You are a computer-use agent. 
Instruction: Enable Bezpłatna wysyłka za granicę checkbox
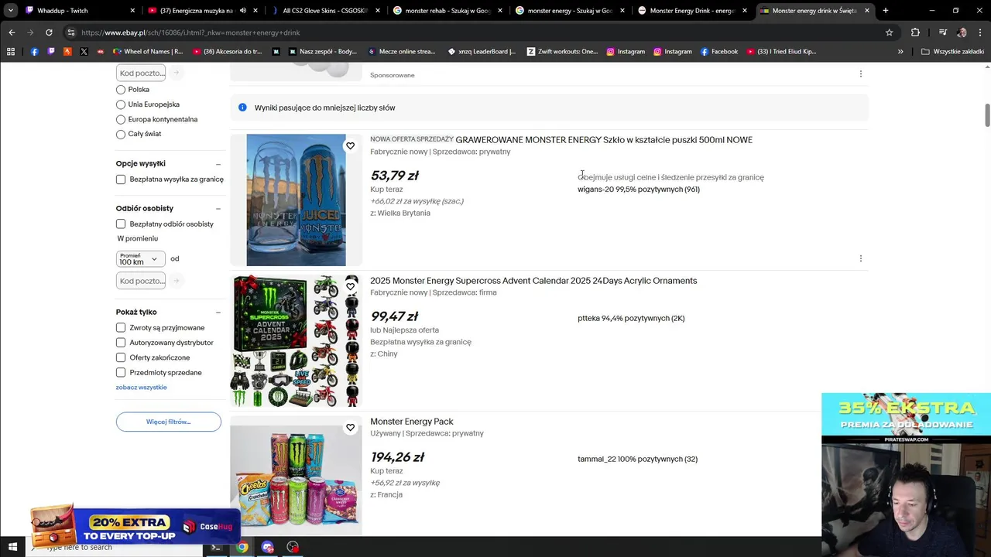(121, 179)
